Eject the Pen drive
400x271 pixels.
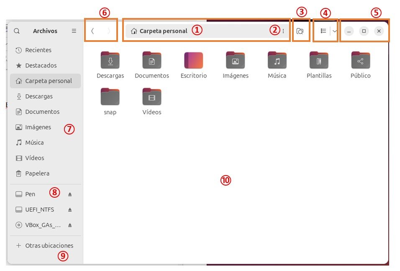(x=70, y=194)
